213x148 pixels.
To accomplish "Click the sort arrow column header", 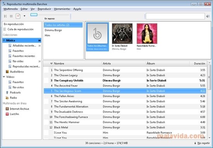I will [51, 64].
